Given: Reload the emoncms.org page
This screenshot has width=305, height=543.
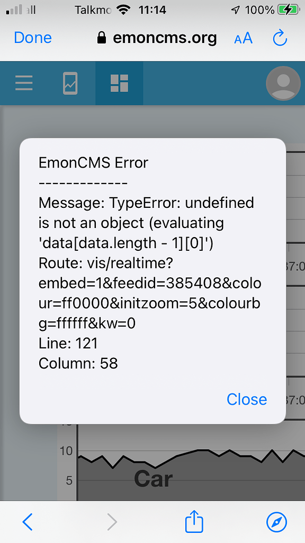Looking at the screenshot, I should [280, 38].
